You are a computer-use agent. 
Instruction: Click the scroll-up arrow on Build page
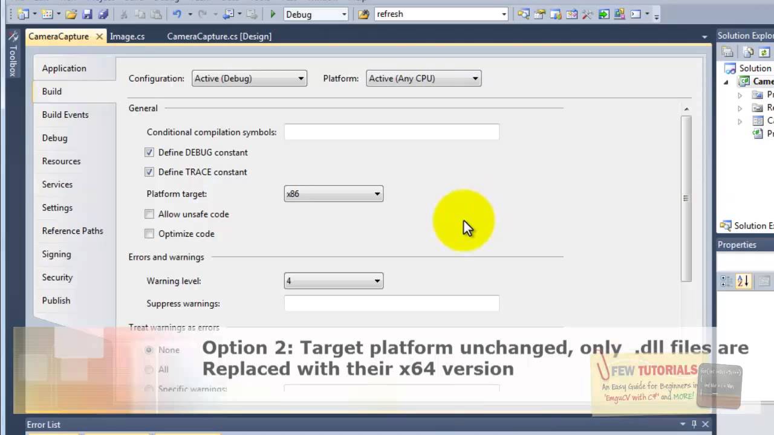686,109
